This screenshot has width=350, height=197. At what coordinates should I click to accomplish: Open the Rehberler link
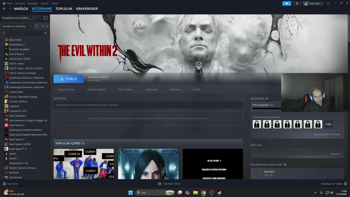[x=175, y=89]
